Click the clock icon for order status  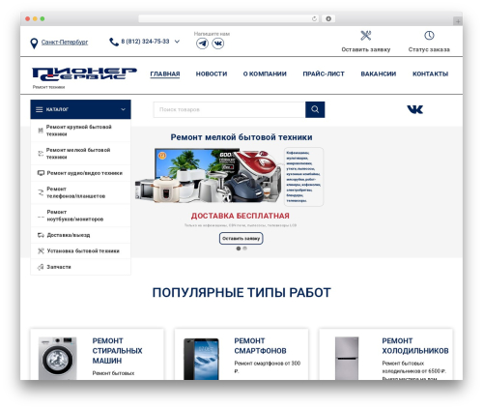click(429, 36)
